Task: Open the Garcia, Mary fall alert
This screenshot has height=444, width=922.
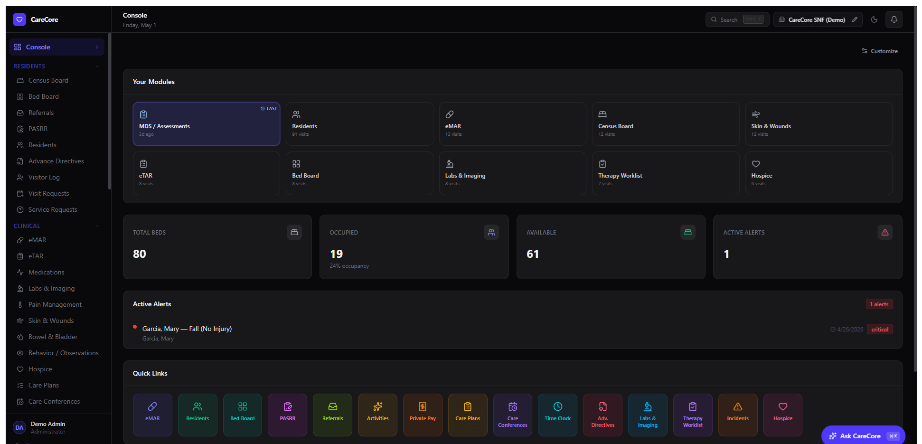Action: [x=513, y=333]
